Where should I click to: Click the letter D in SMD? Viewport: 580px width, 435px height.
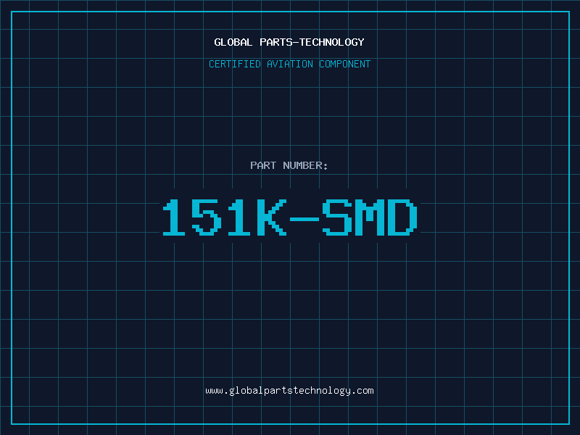pos(402,217)
